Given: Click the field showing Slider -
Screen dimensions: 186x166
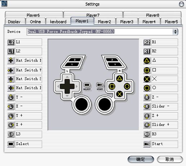Looking at the screenshot, I should click(x=164, y=106).
